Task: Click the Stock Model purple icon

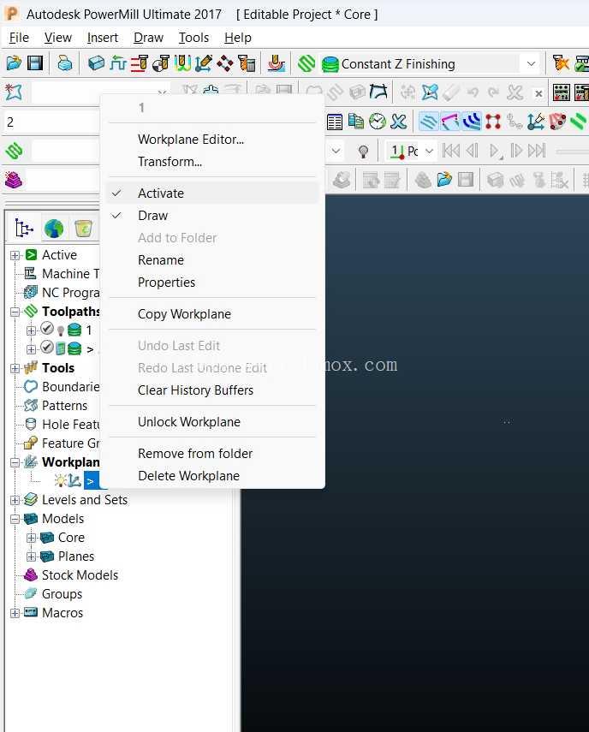Action: (14, 180)
